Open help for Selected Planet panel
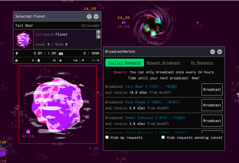Viewport: 239px width, 163px height. (x=89, y=16)
